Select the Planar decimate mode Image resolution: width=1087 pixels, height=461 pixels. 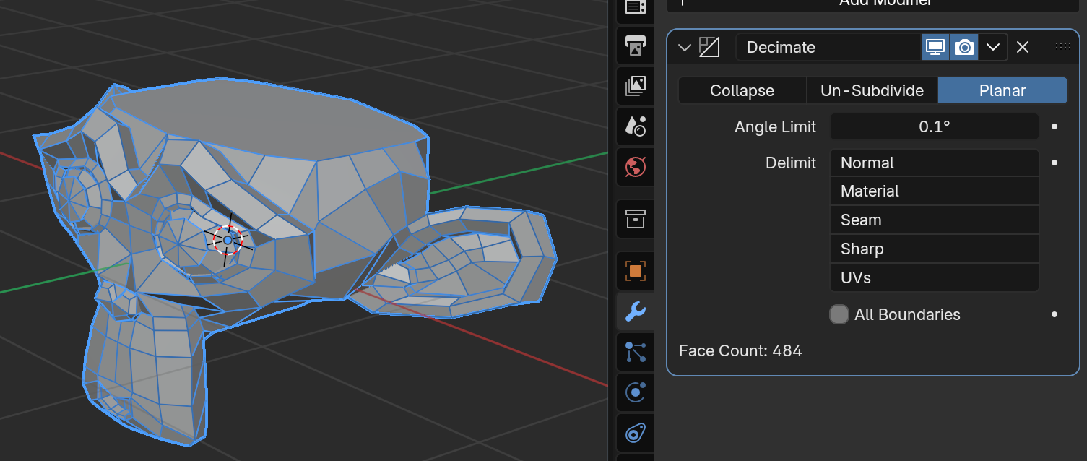point(1002,90)
